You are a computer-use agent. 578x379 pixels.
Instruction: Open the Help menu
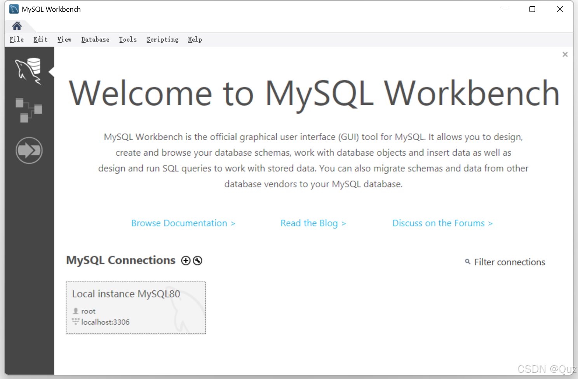(x=195, y=40)
